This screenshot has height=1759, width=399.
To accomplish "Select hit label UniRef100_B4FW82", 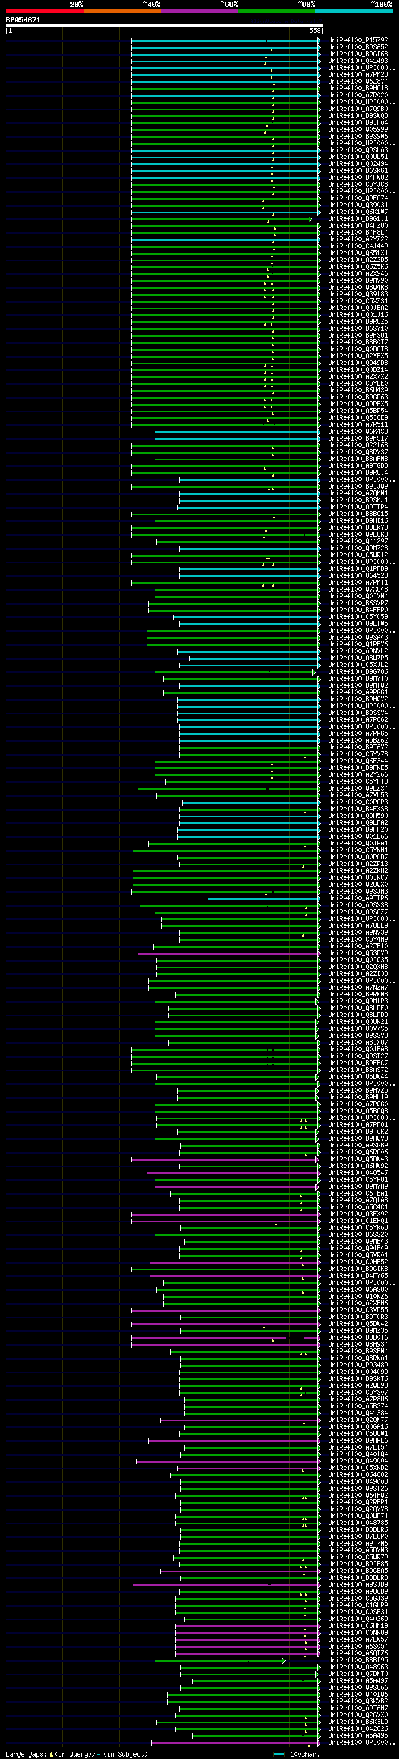I will pyautogui.click(x=357, y=178).
